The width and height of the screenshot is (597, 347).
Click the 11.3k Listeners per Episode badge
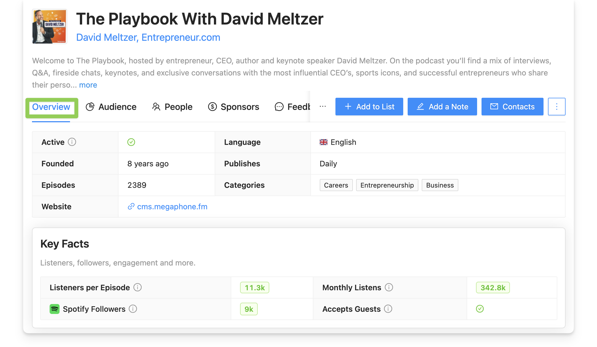pyautogui.click(x=254, y=287)
